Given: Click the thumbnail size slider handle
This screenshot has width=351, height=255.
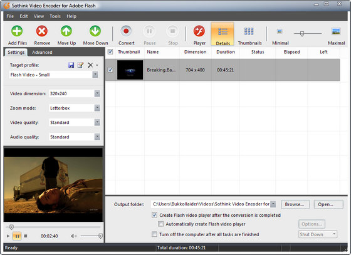Looking at the screenshot, I should click(301, 34).
